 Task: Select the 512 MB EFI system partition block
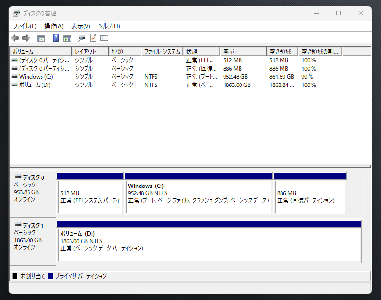90,194
